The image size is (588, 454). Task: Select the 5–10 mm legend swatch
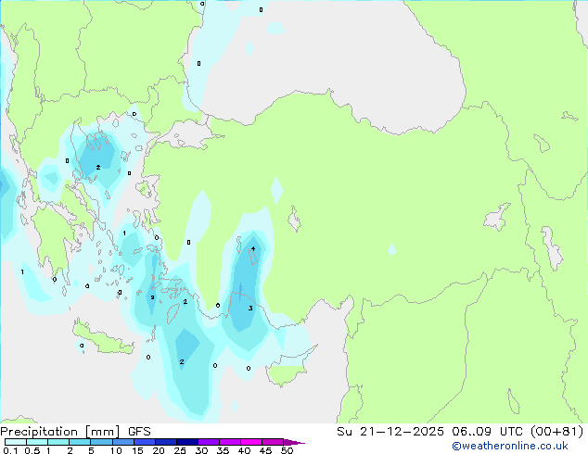pos(101,442)
